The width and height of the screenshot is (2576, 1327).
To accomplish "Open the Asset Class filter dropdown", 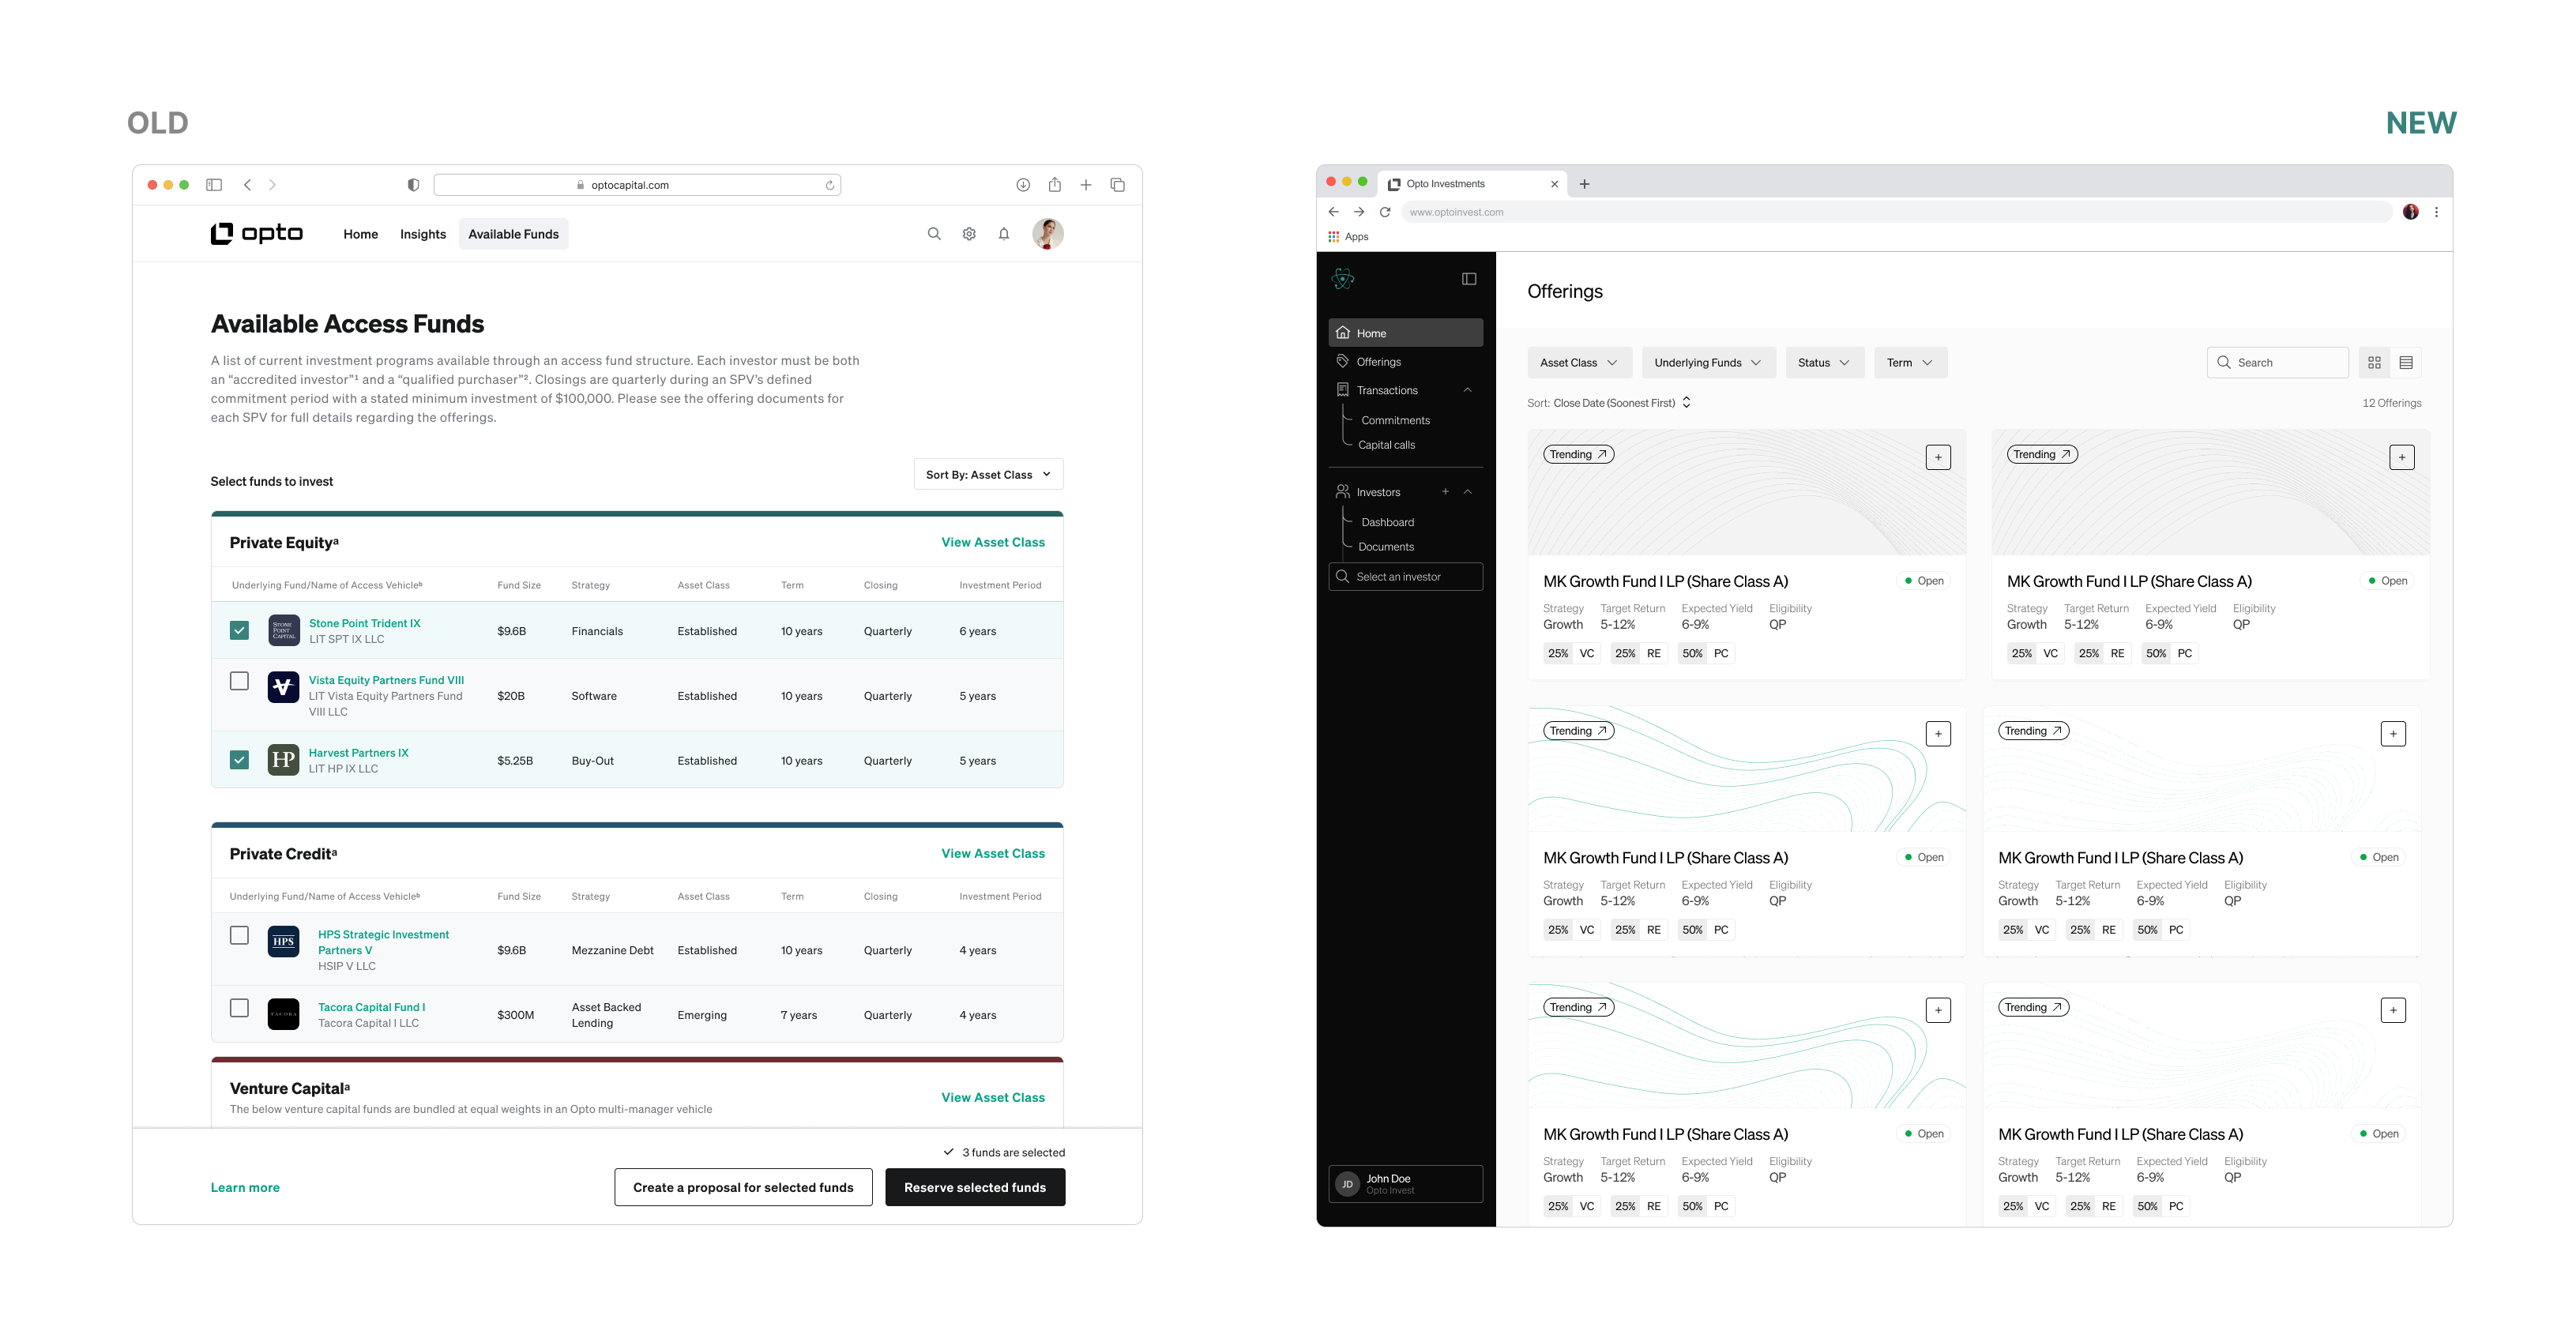I will click(x=1579, y=362).
